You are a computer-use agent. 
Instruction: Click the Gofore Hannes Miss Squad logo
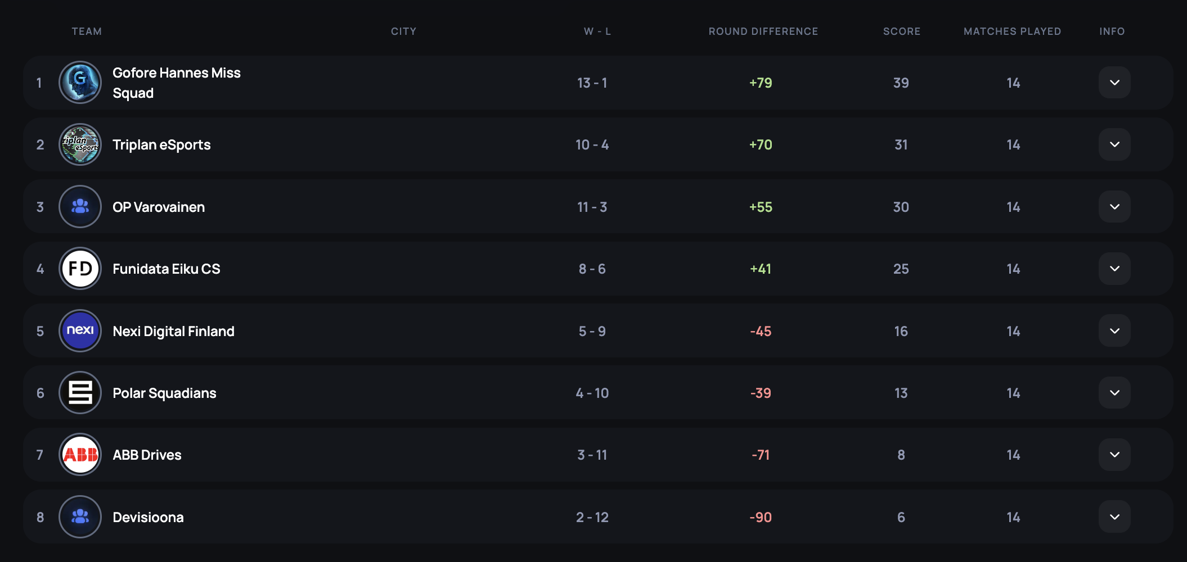pyautogui.click(x=80, y=83)
